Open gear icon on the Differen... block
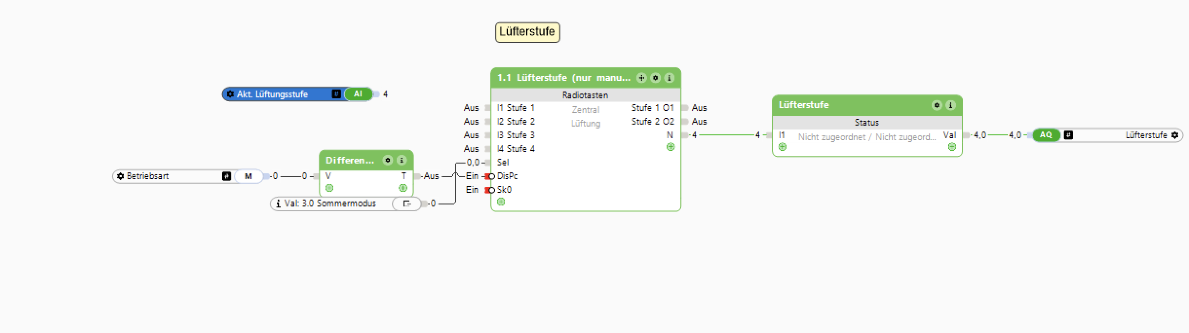 (x=388, y=160)
